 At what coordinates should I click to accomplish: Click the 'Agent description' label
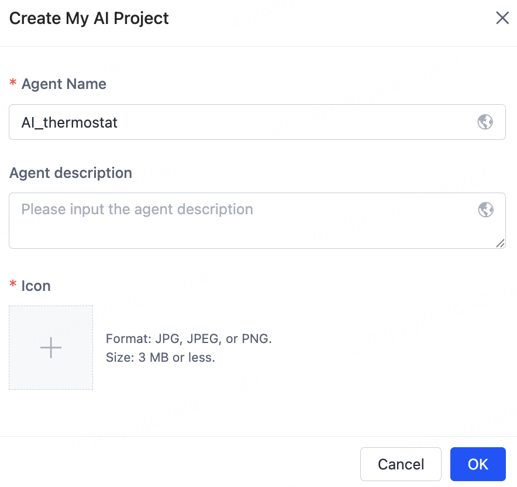[x=71, y=173]
